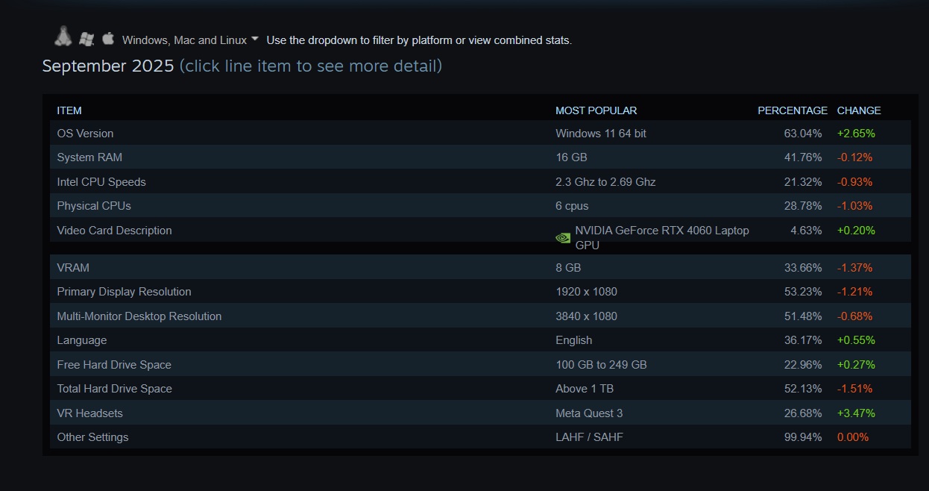Click the Windows logo platform icon
Image resolution: width=929 pixels, height=491 pixels.
[86, 39]
